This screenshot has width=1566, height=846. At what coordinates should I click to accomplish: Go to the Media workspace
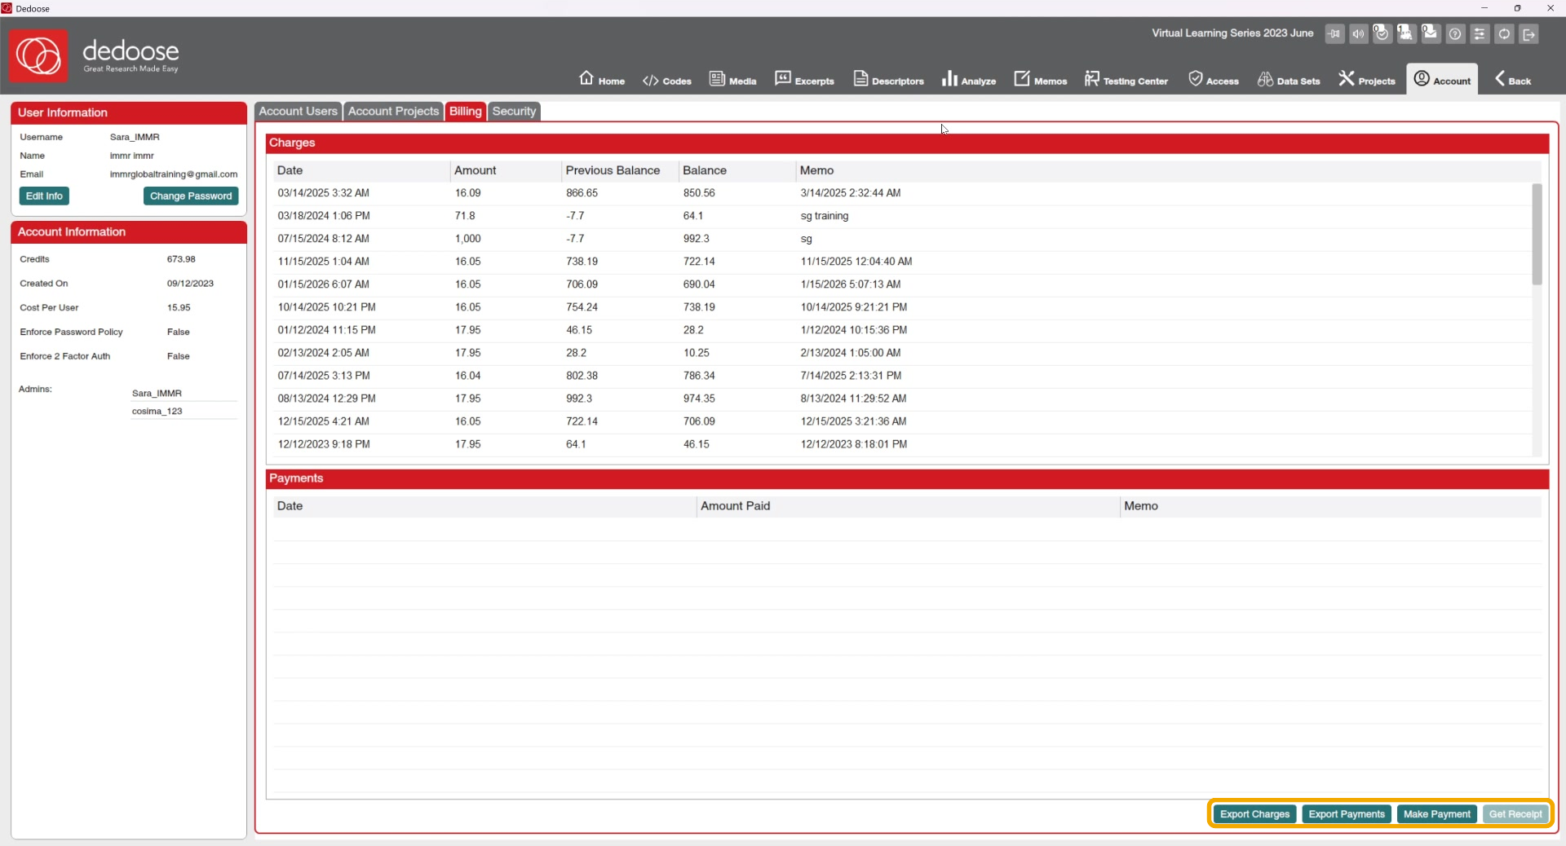[732, 79]
